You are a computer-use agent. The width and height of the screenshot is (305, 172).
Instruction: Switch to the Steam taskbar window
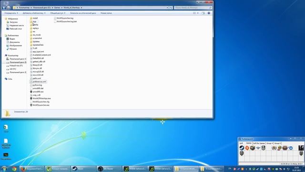[x=83, y=169]
